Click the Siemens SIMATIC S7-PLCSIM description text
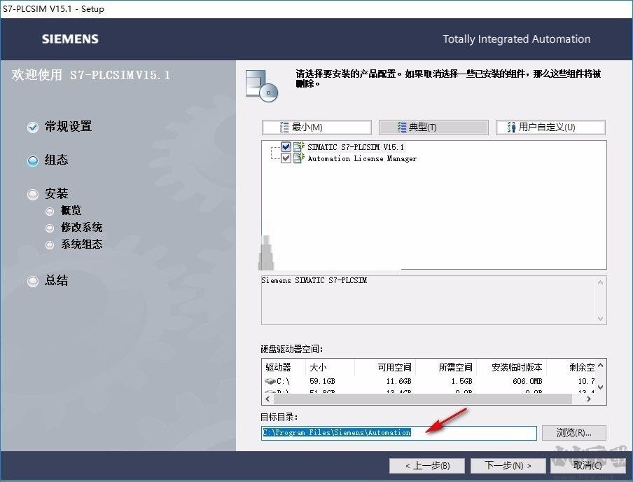 pyautogui.click(x=314, y=280)
